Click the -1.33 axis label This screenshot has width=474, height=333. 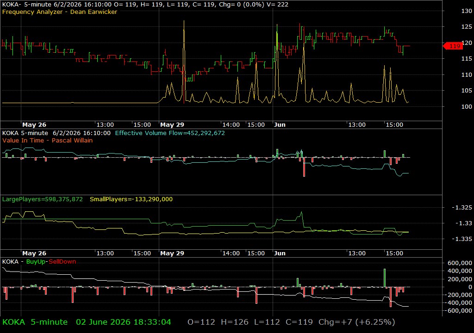tap(463, 223)
